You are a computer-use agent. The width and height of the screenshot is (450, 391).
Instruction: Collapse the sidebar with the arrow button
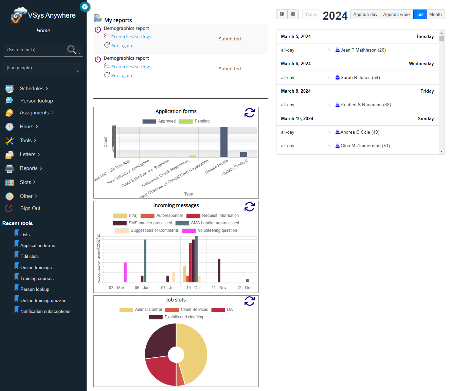[85, 7]
